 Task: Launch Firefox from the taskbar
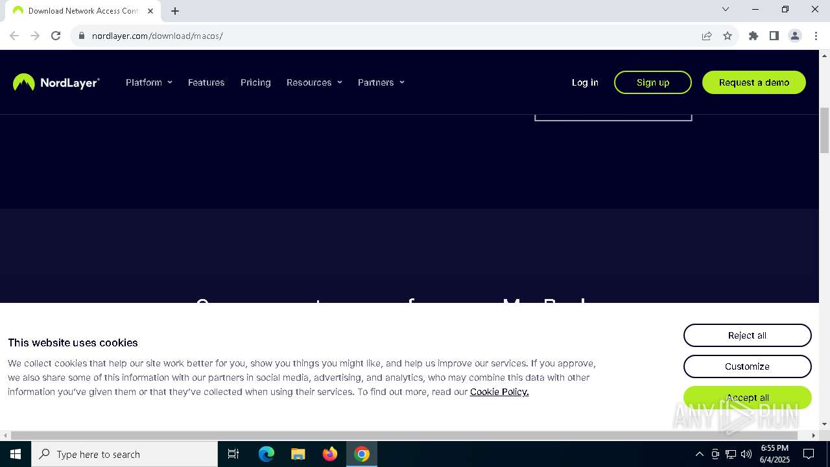tap(330, 454)
